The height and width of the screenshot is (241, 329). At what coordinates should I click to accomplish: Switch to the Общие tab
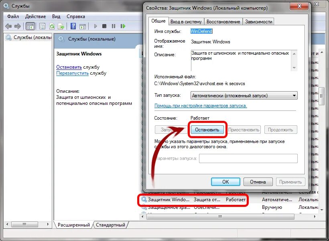pyautogui.click(x=158, y=21)
